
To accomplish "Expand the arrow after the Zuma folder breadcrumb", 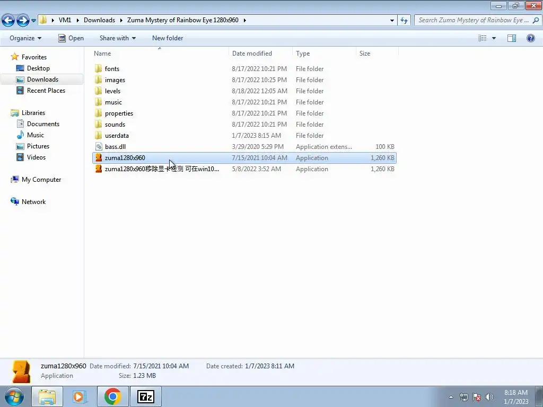I will point(244,20).
